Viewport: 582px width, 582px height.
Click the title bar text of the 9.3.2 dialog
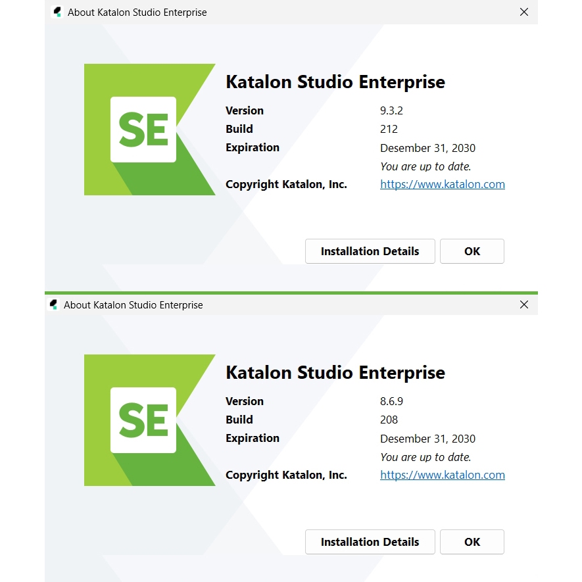[137, 12]
